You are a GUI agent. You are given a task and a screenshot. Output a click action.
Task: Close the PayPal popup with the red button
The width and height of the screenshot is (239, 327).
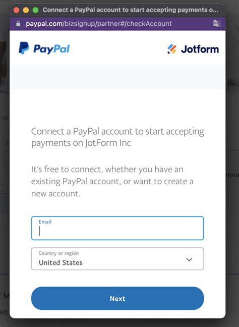click(16, 10)
